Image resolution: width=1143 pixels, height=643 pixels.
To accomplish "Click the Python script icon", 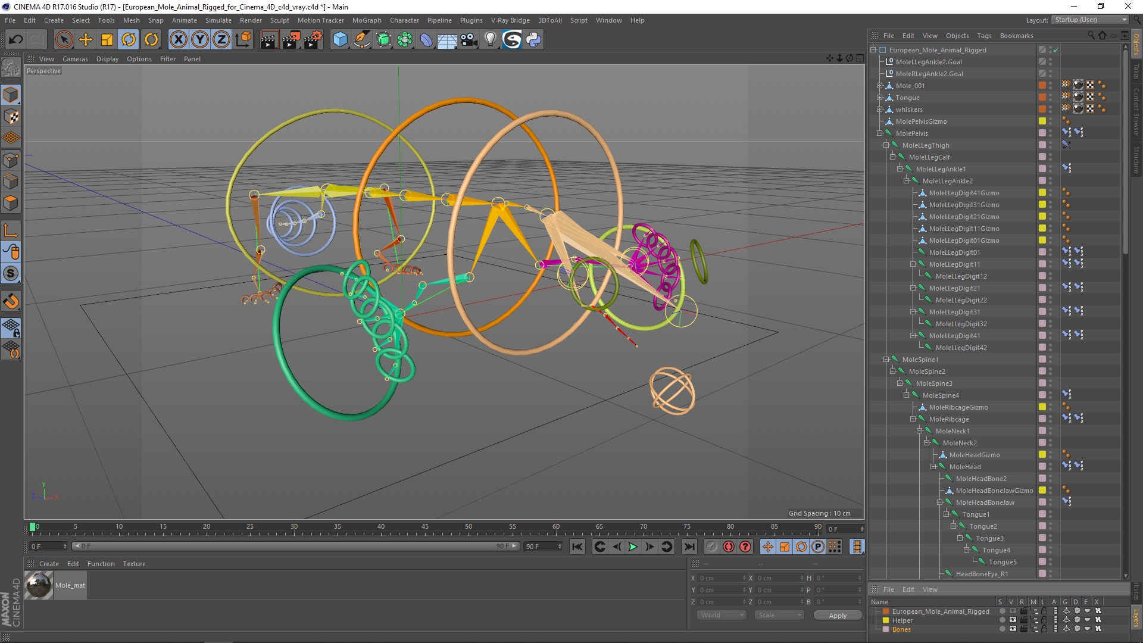I will pyautogui.click(x=533, y=40).
